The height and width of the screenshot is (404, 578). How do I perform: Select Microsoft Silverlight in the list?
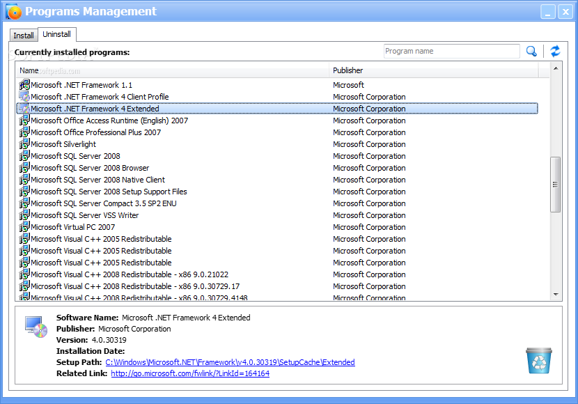277,143
